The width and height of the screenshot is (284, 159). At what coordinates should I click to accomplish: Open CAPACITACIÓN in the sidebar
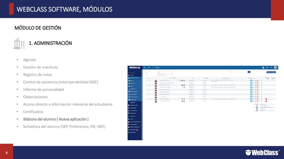[133, 124]
